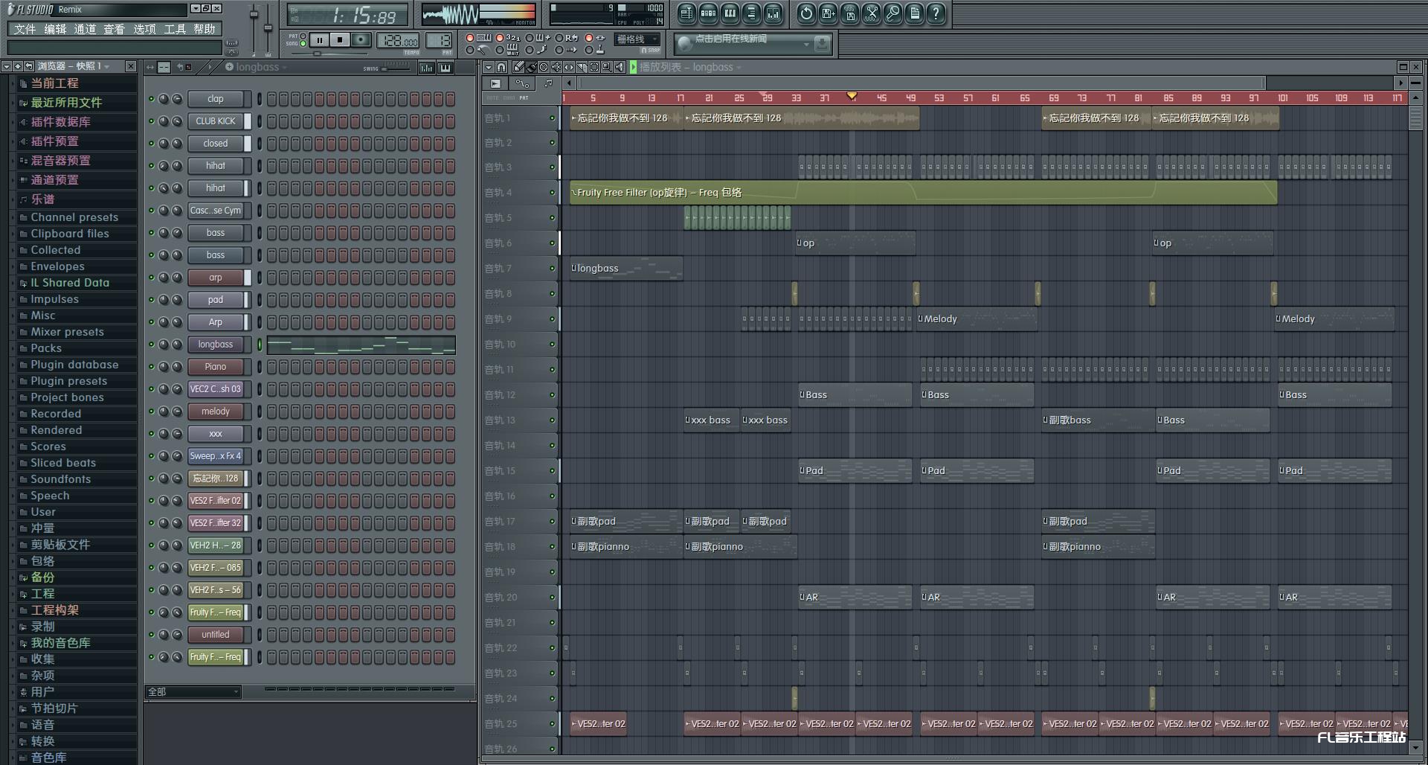Open the playlist view button
Screen dimensions: 1428x765
point(686,13)
